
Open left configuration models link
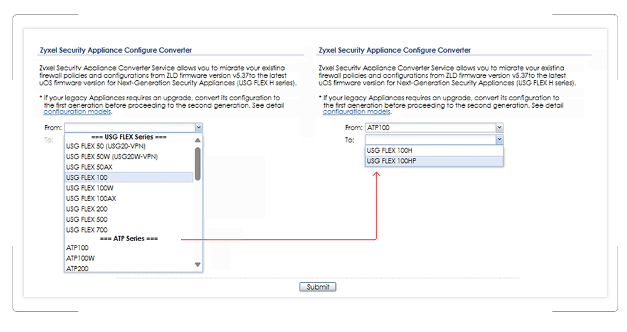point(77,112)
